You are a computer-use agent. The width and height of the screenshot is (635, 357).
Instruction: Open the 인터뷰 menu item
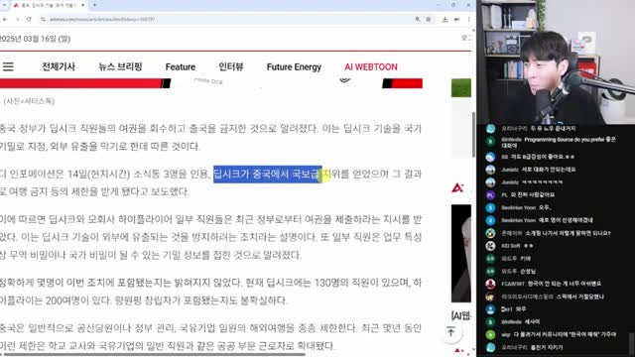(231, 66)
